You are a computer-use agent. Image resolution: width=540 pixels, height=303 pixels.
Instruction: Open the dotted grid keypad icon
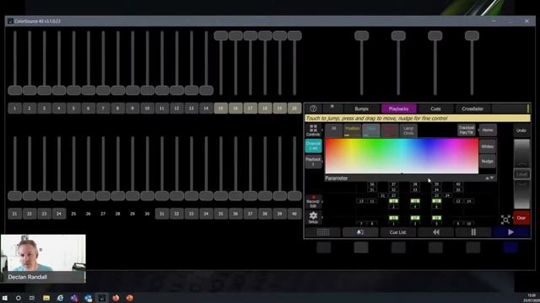tap(323, 232)
